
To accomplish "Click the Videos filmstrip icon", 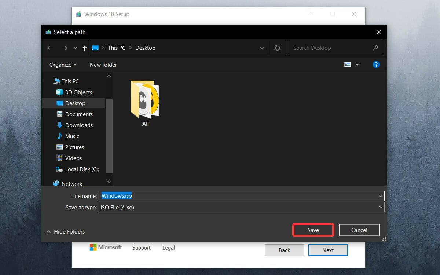I will (x=59, y=158).
